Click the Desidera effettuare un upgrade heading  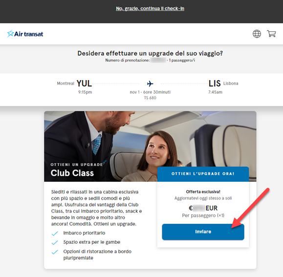coord(150,53)
